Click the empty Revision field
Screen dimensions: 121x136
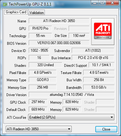pyautogui.click(x=79, y=28)
